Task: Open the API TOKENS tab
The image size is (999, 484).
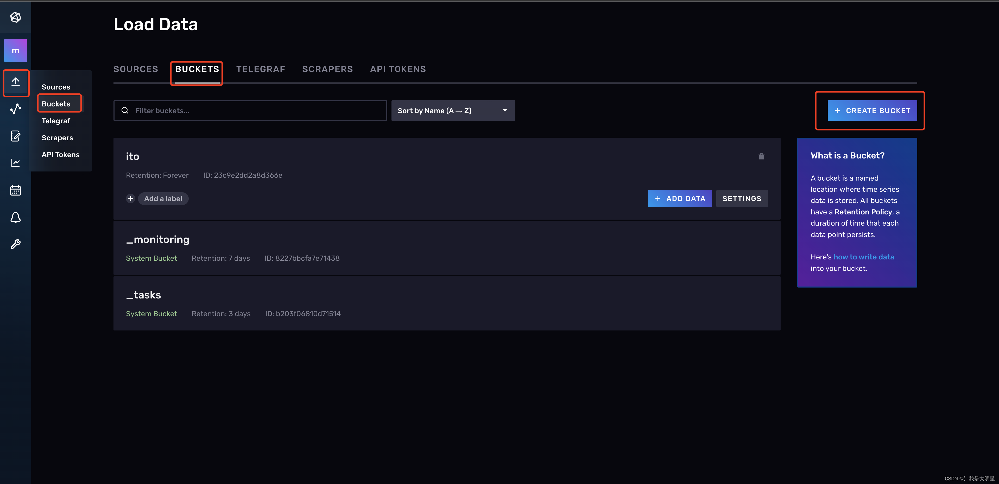Action: pos(397,69)
